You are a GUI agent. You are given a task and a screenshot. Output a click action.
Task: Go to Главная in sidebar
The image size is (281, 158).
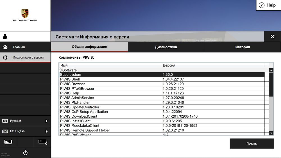(x=26, y=47)
